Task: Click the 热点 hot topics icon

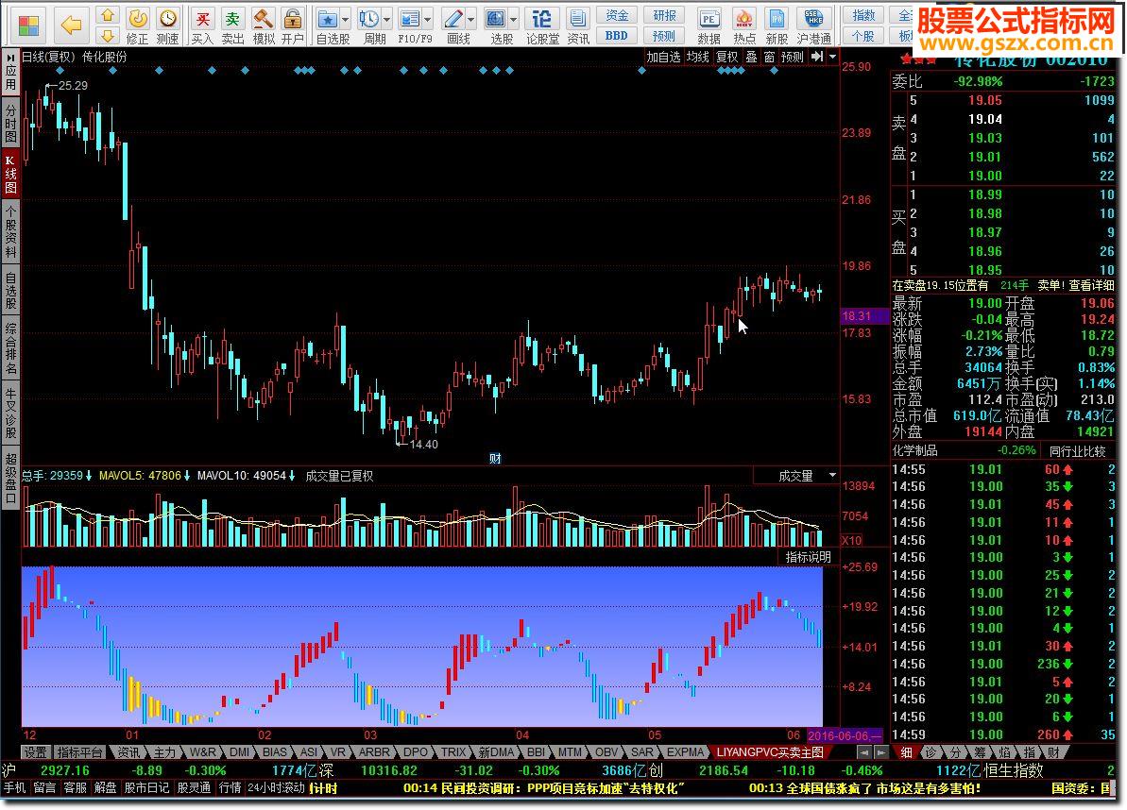Action: [744, 20]
